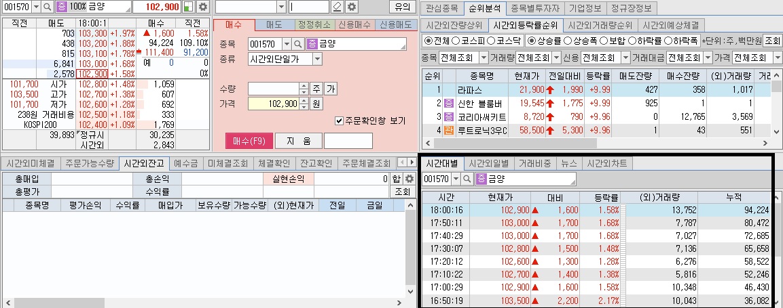Viewport: 783px width, 308px height.
Task: Select the 상승률 radio button
Action: coord(532,41)
